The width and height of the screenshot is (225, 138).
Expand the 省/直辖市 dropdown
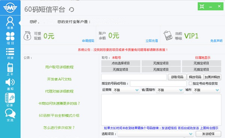click(x=169, y=90)
